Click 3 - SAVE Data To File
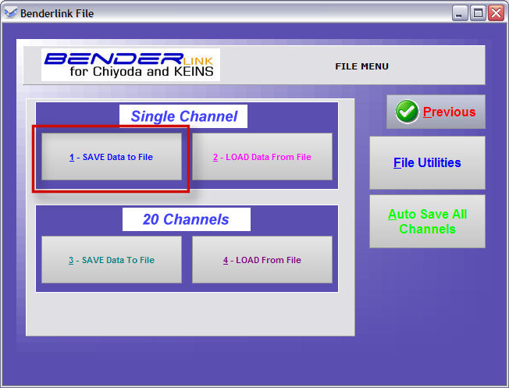Viewport: 509px width, 388px height. (111, 260)
